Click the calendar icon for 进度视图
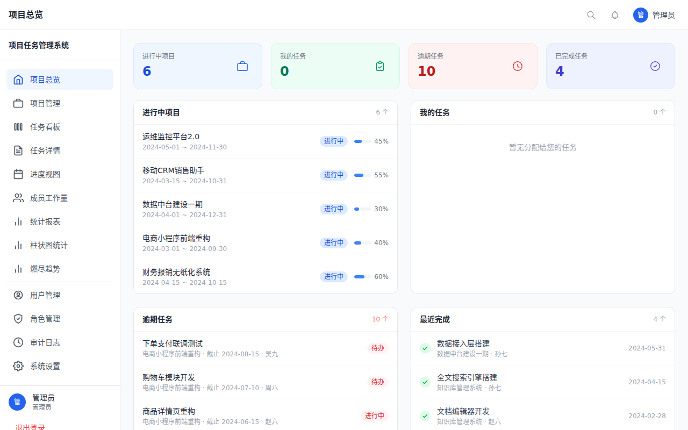 pos(18,174)
